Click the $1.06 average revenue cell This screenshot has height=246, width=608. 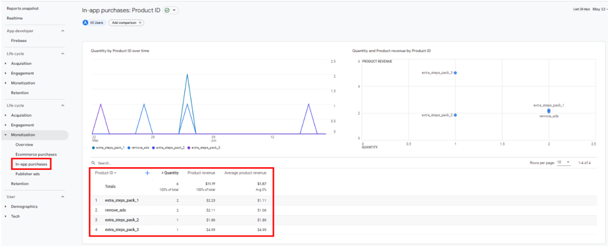pos(262,210)
